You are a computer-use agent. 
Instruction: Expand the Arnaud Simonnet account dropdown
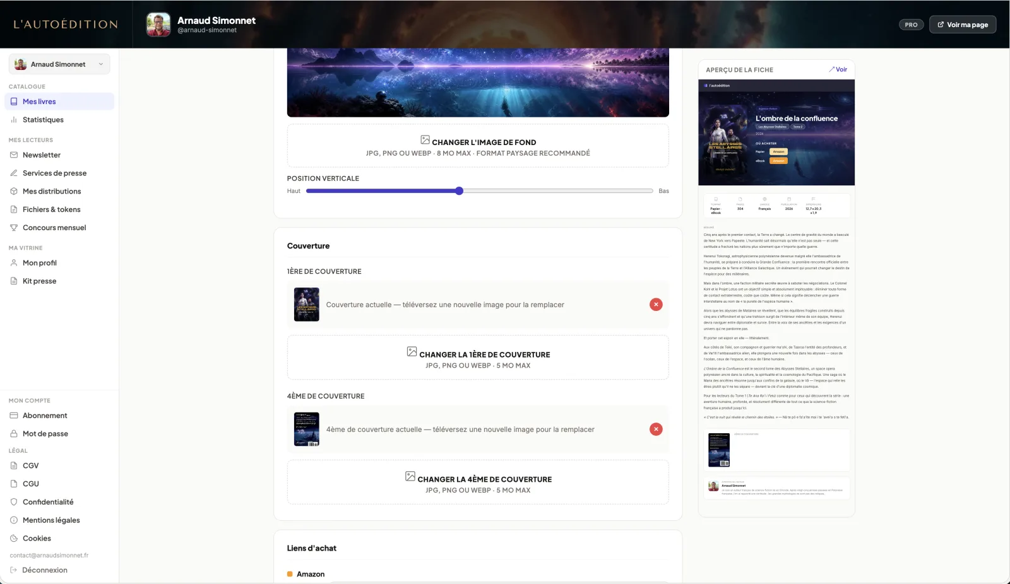59,64
